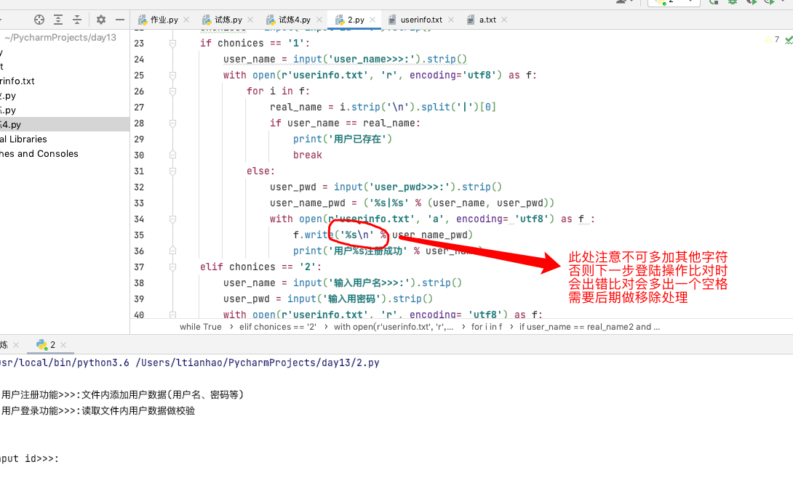Close the a.txt editor tab
793x499 pixels.
point(504,20)
